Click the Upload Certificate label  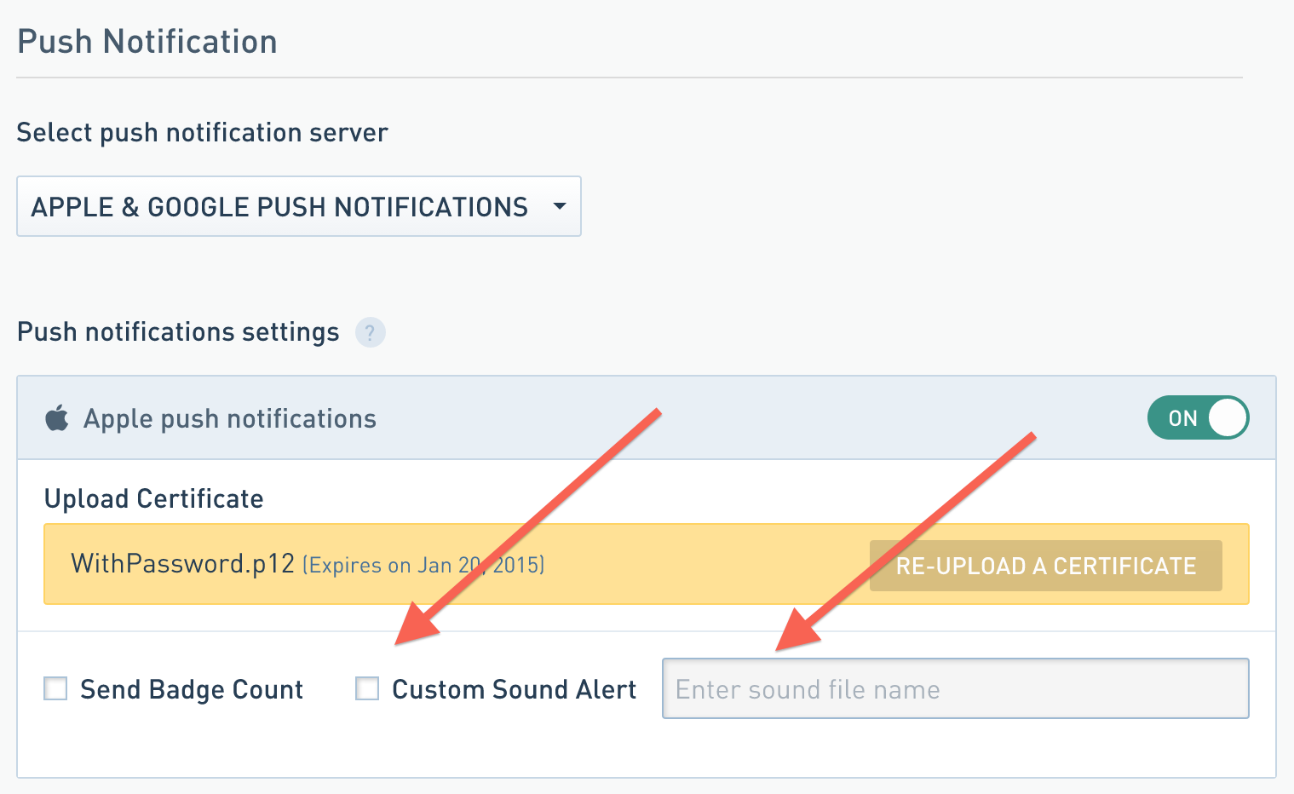pos(153,499)
